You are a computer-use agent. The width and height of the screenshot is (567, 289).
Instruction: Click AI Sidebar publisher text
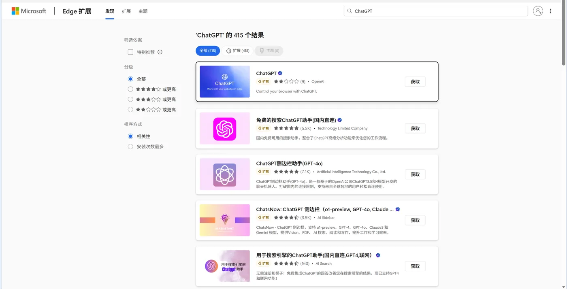pyautogui.click(x=326, y=218)
